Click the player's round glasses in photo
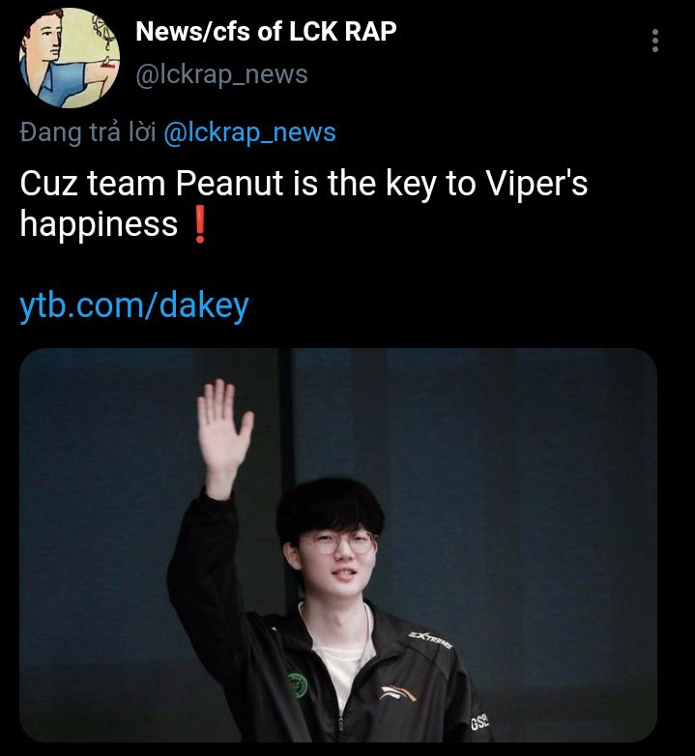This screenshot has width=695, height=756. [x=336, y=542]
